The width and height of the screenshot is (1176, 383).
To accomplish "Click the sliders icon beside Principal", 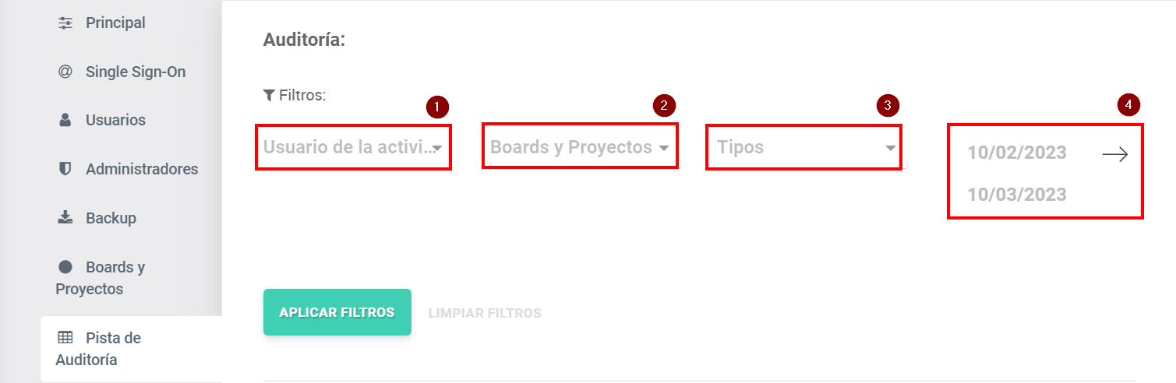I will (x=65, y=23).
